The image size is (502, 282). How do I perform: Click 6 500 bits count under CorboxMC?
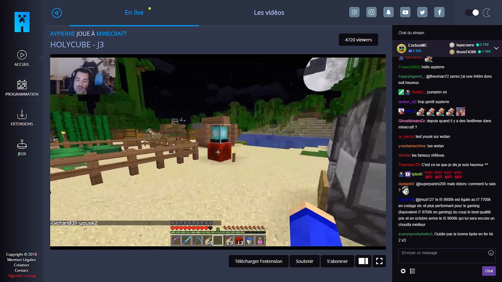click(x=415, y=51)
